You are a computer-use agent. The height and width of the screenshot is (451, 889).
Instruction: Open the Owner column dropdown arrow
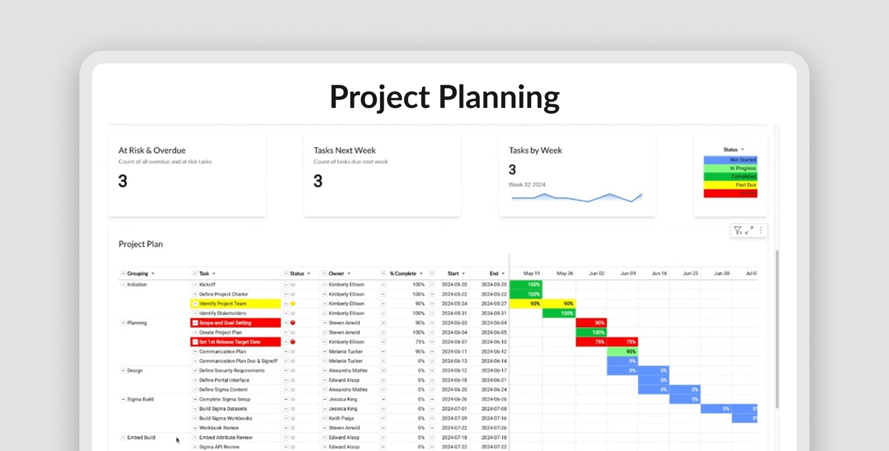tap(349, 274)
